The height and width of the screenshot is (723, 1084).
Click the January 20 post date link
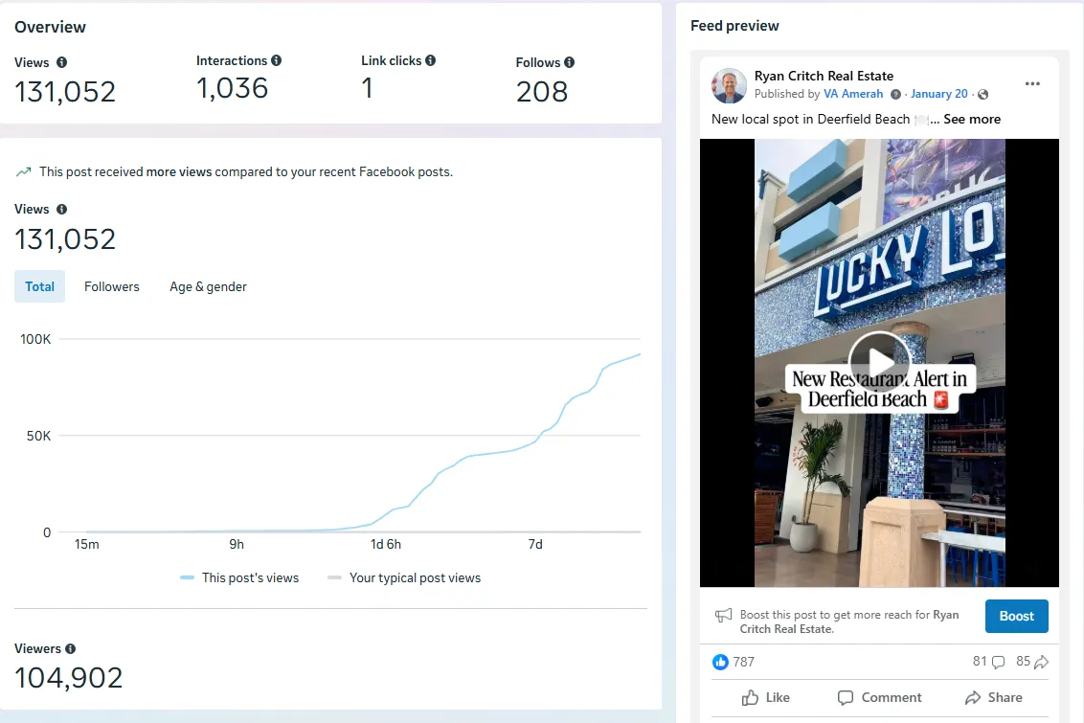[x=938, y=94]
